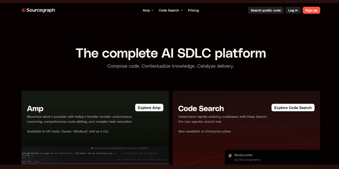Click the Log in button
This screenshot has height=169, width=339.
click(293, 11)
